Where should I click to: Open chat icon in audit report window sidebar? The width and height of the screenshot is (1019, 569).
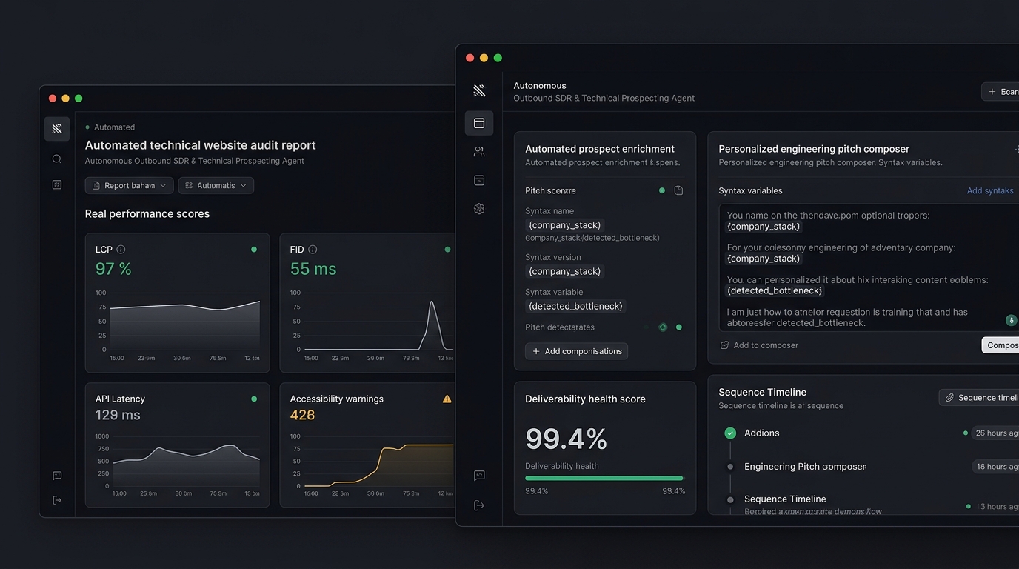point(57,476)
